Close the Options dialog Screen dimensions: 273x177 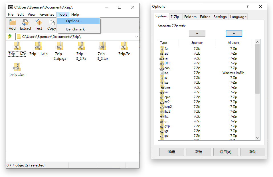tap(260, 7)
